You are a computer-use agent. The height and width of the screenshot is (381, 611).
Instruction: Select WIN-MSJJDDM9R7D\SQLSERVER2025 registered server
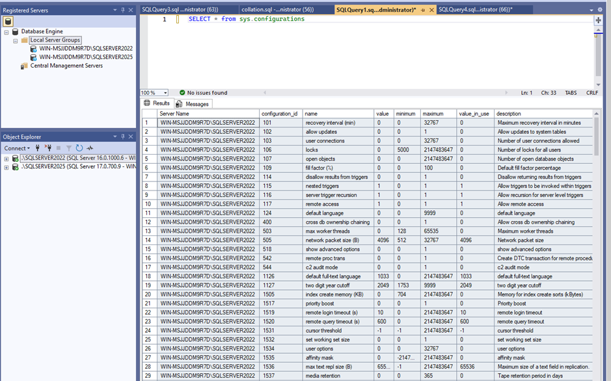[86, 57]
